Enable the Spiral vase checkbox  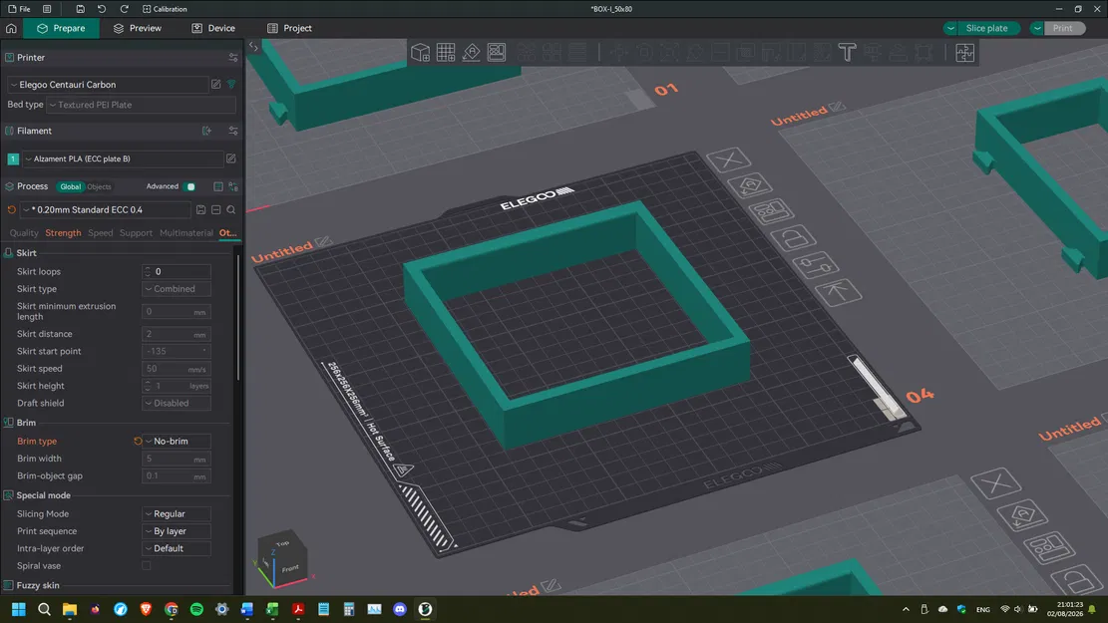(x=147, y=566)
